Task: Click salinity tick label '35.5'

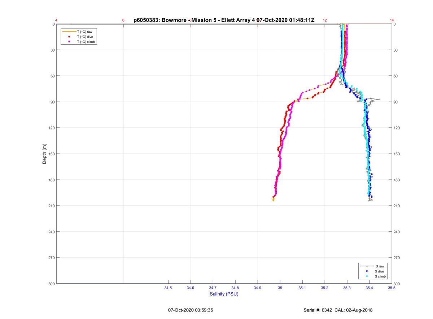Action: click(392, 288)
